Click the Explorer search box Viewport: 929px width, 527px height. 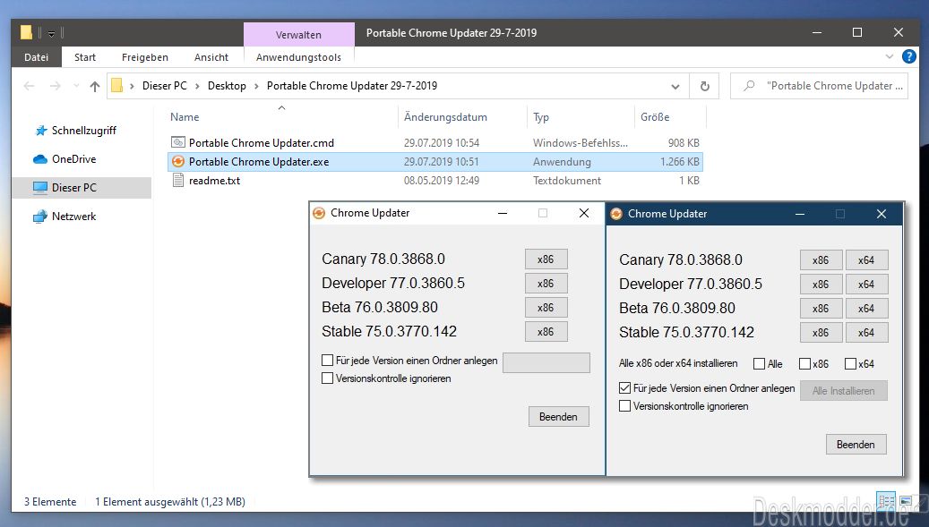tap(819, 86)
